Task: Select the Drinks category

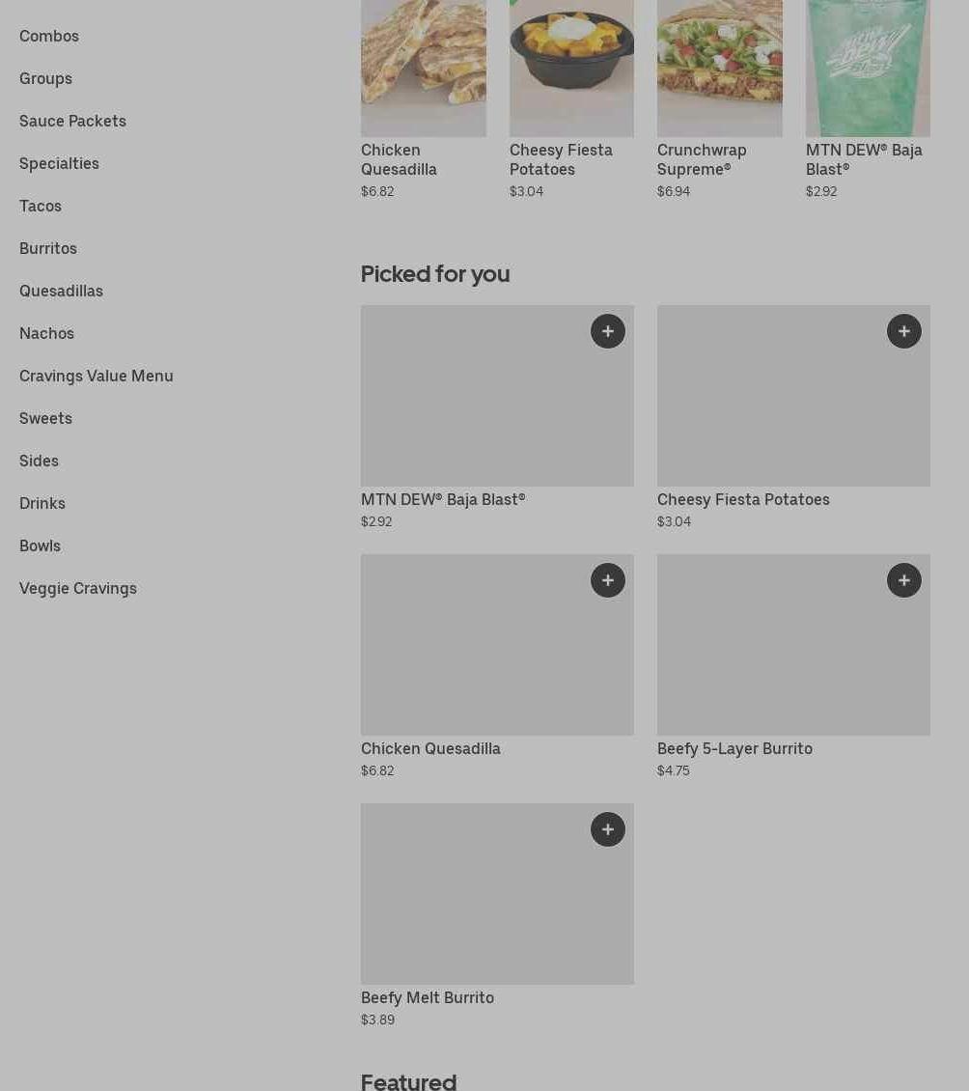Action: pyautogui.click(x=42, y=503)
